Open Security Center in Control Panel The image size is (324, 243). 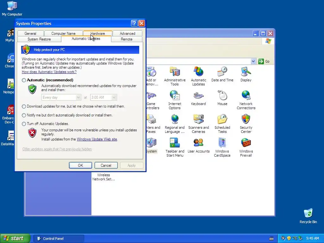[246, 124]
